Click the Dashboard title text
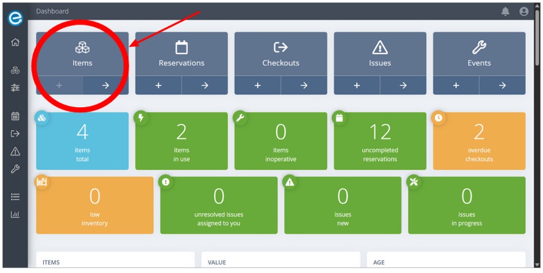This screenshot has height=273, width=543. pos(52,11)
